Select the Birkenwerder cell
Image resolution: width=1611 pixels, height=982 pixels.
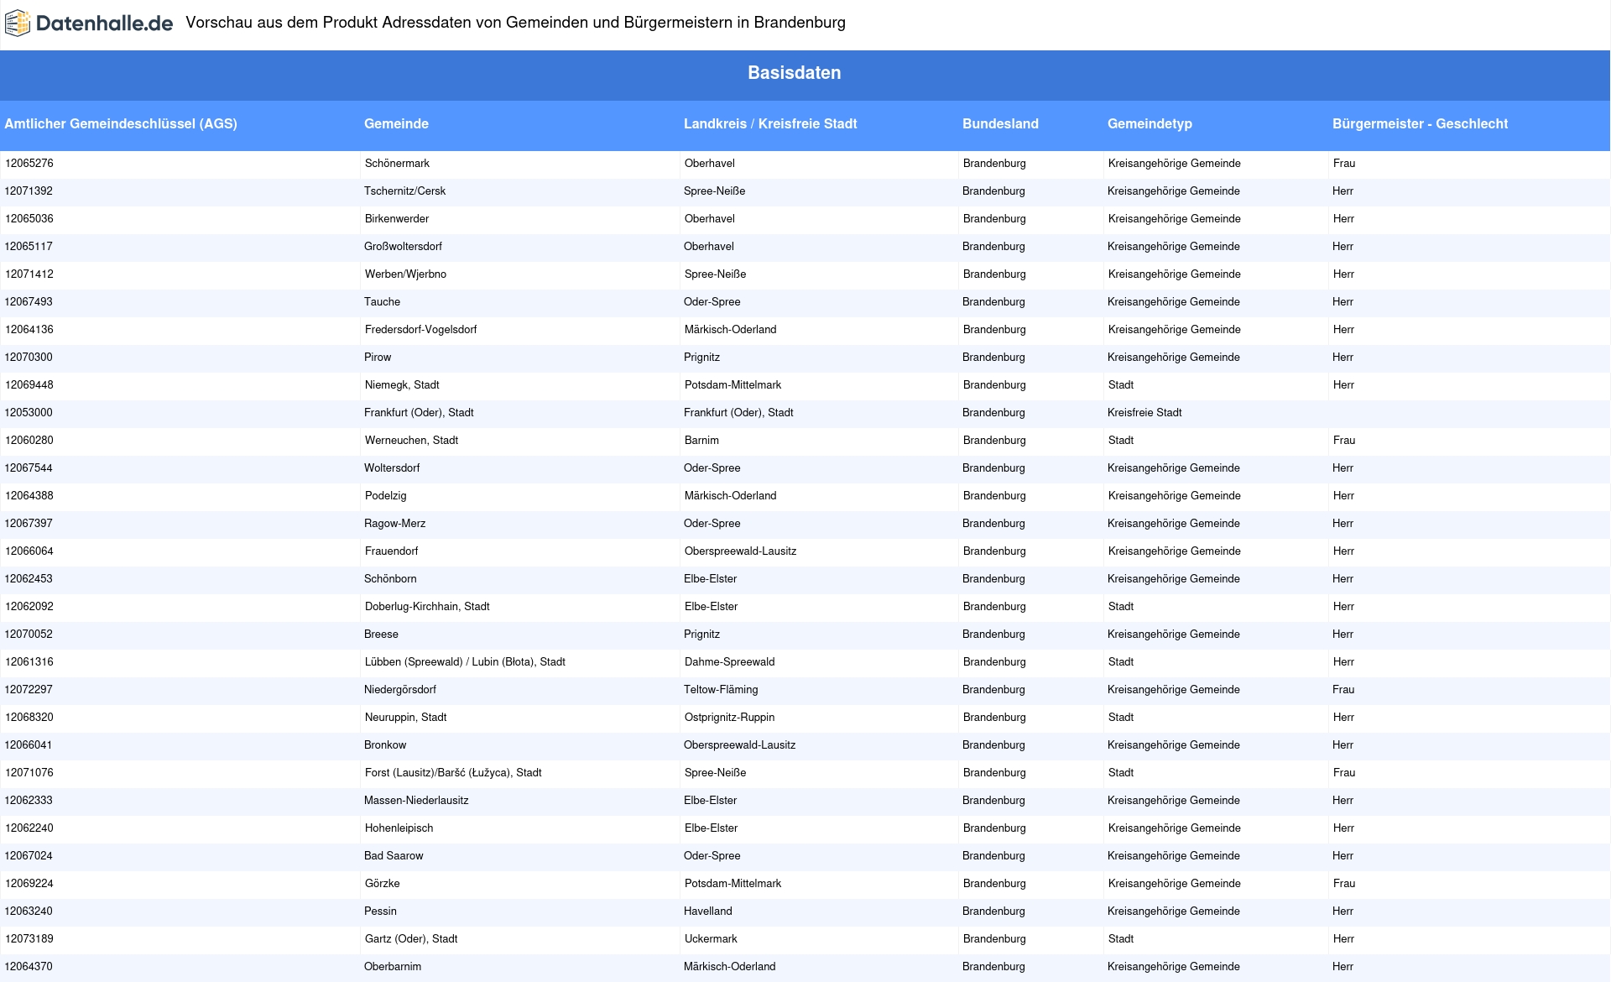[x=519, y=219]
